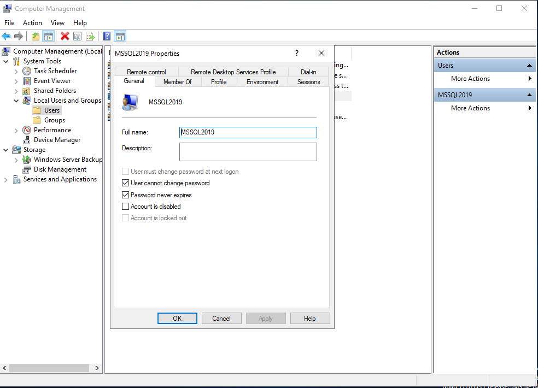This screenshot has width=538, height=388.
Task: Click the OK button
Action: pyautogui.click(x=177, y=319)
